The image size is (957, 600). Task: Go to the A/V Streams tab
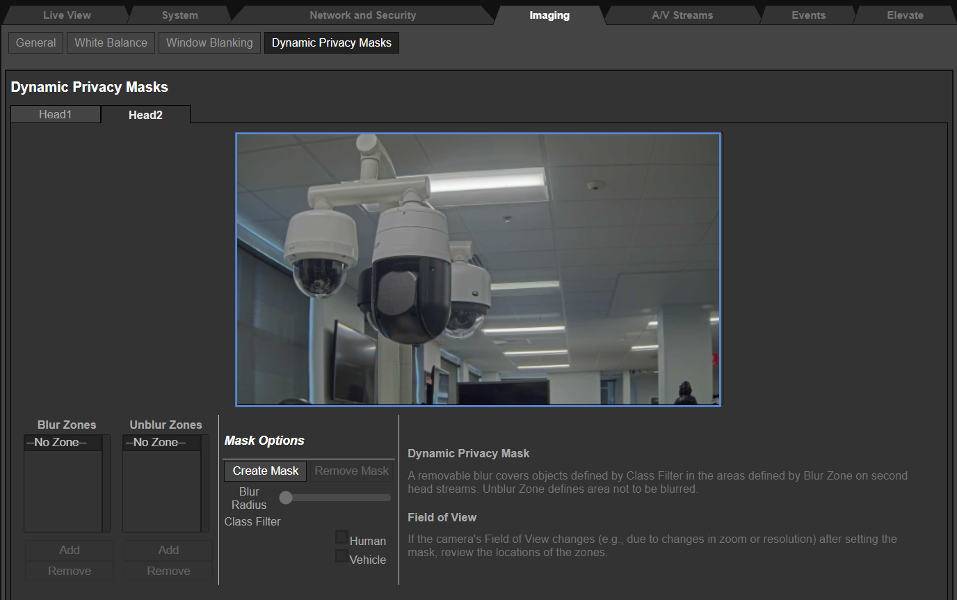coord(682,15)
